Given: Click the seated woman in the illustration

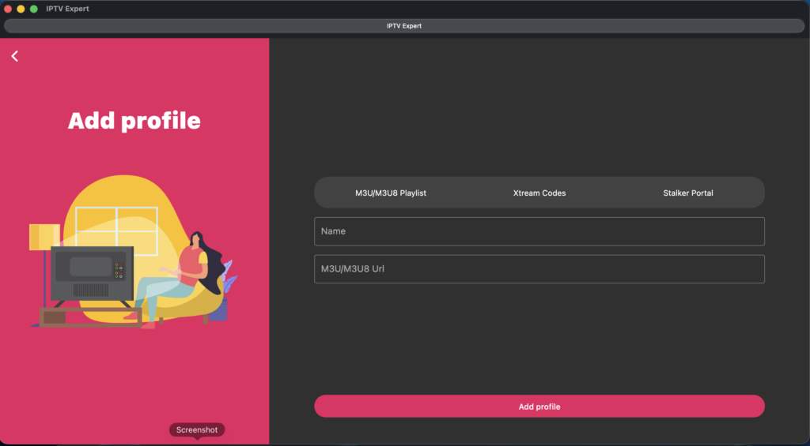Looking at the screenshot, I should point(187,272).
